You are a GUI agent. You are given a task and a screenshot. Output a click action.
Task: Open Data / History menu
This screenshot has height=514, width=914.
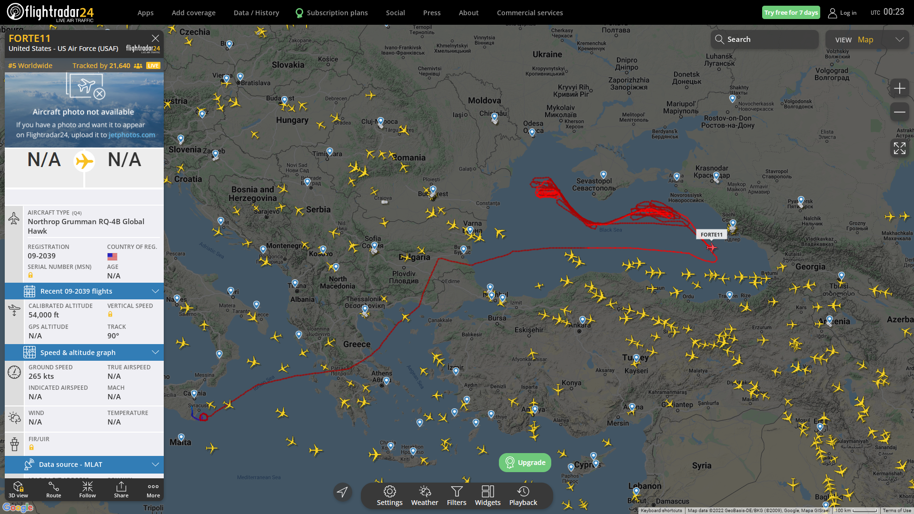(256, 13)
